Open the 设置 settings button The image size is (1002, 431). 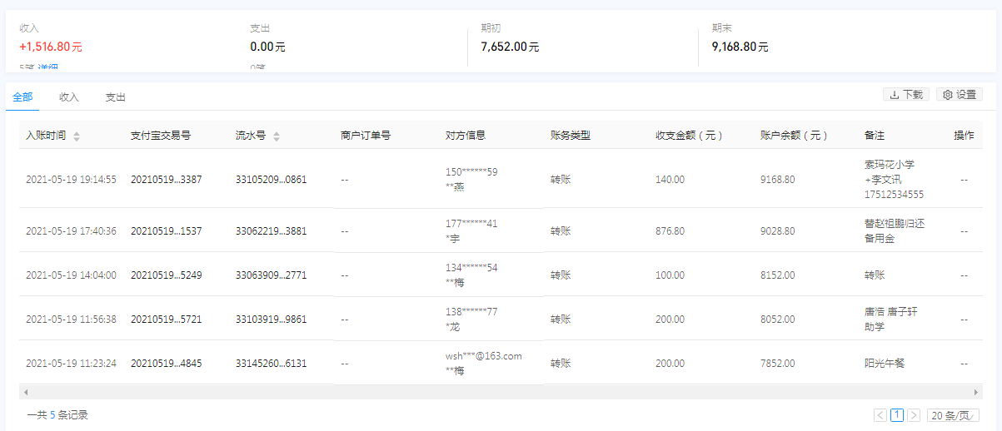pos(959,95)
